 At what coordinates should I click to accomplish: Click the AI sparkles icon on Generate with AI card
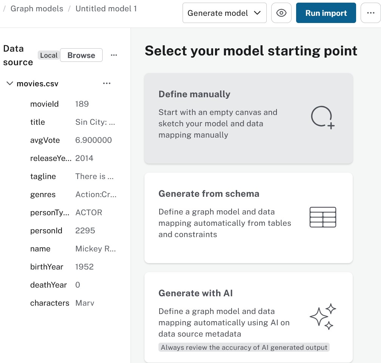[x=323, y=316]
